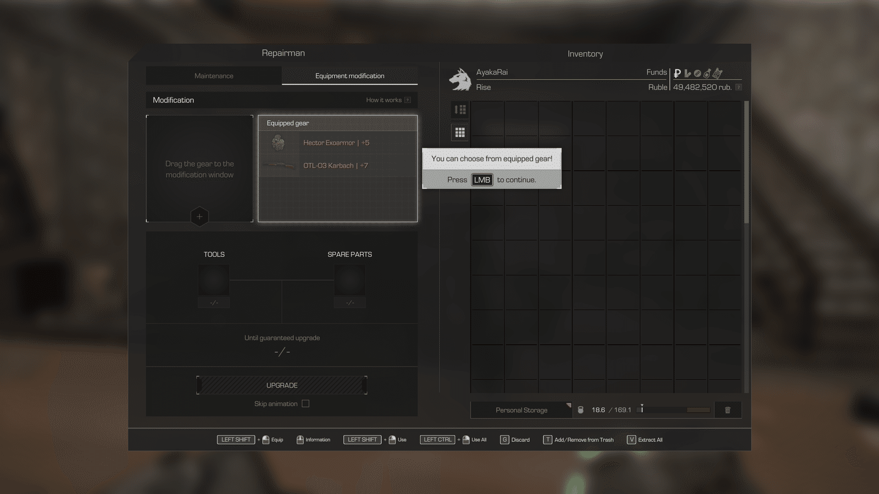Screen dimensions: 879x494
Task: Click the LEFT CTRL Use All key
Action: point(437,440)
